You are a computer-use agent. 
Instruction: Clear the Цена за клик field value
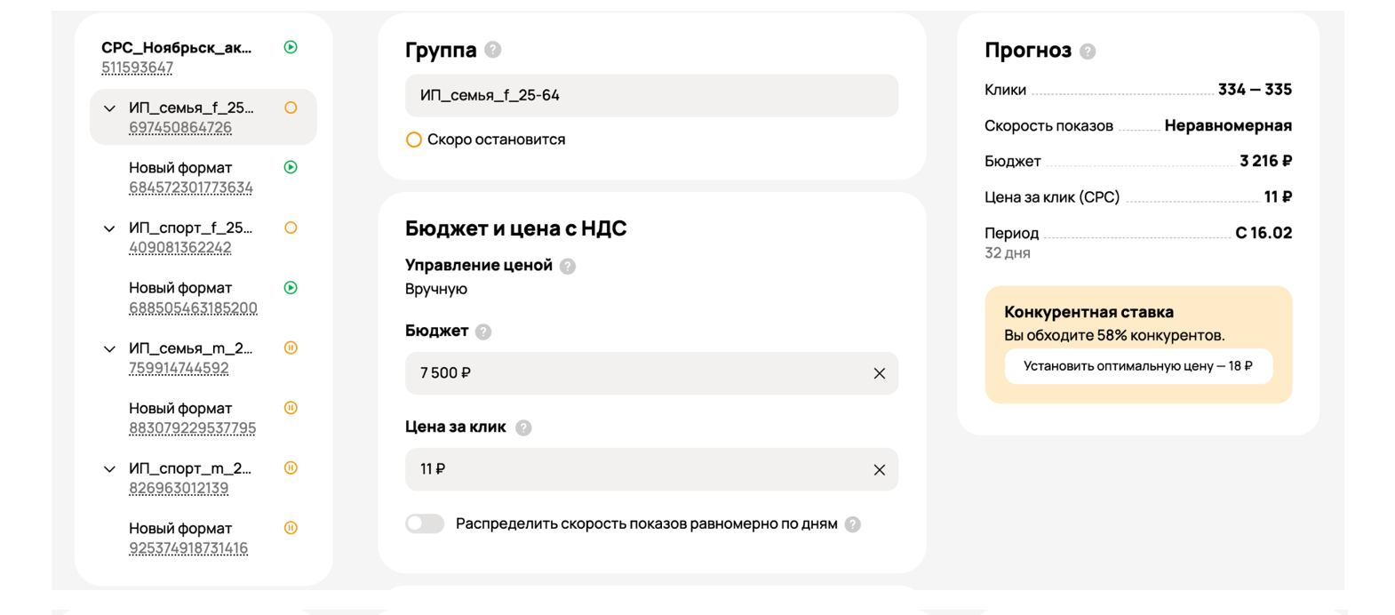point(879,469)
